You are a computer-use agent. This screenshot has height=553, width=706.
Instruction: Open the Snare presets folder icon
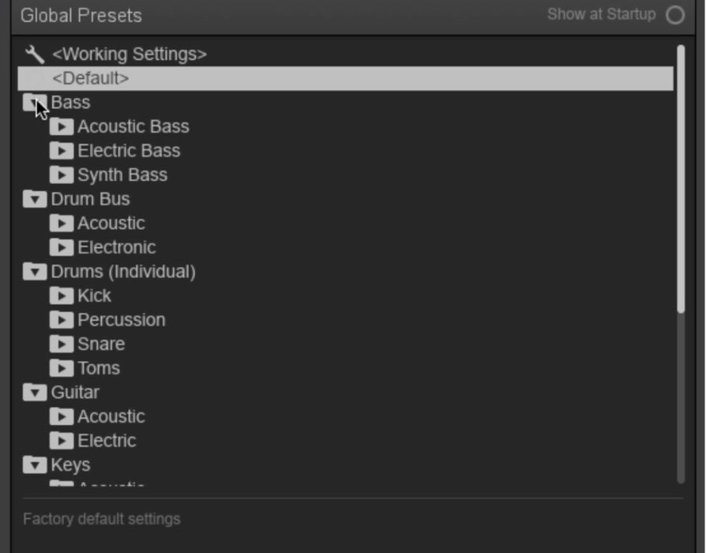click(62, 344)
